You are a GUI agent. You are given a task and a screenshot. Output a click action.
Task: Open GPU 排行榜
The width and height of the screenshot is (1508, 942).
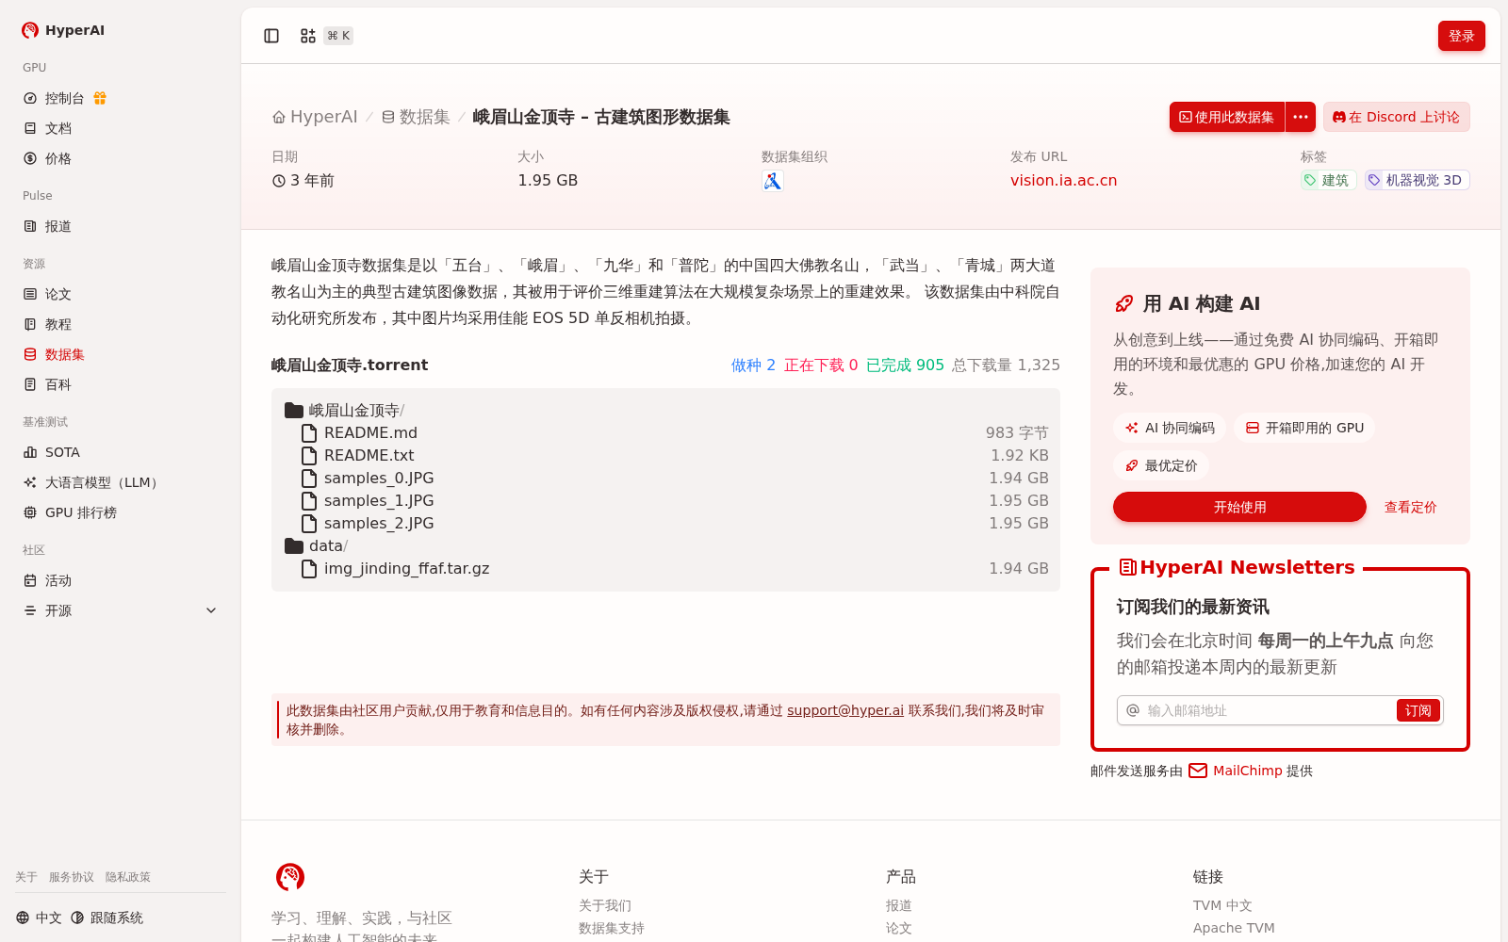click(x=81, y=512)
